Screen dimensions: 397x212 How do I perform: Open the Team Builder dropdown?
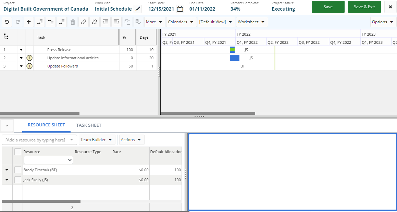click(97, 140)
